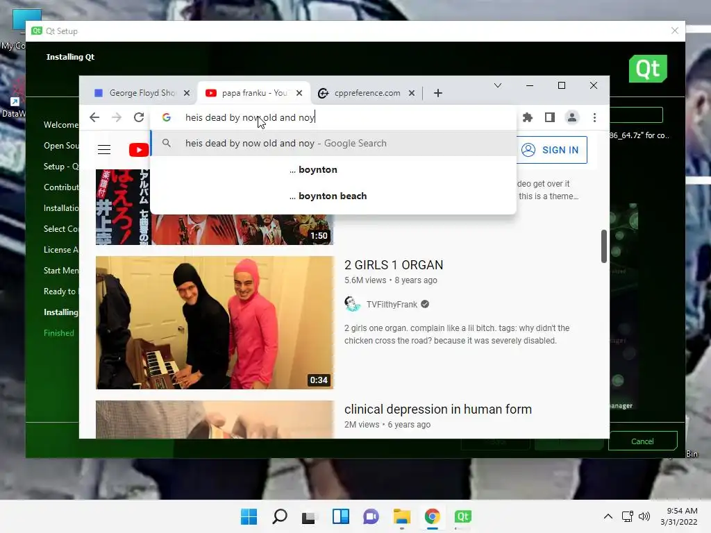711x533 pixels.
Task: Click Cancel in the Qt Setup window
Action: click(642, 441)
